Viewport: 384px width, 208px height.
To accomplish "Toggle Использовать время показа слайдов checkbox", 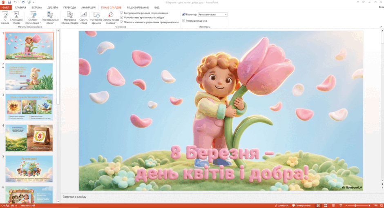I will pos(122,18).
